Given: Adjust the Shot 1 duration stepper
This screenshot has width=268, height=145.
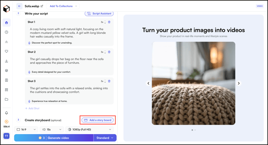Looking at the screenshot, I should 105,22.
